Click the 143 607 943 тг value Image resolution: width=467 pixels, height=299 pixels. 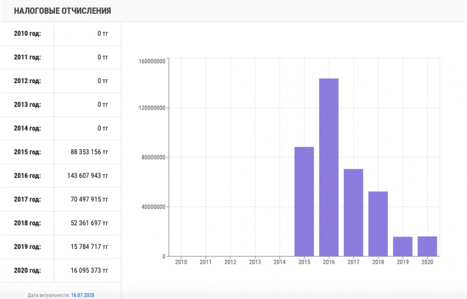click(87, 176)
